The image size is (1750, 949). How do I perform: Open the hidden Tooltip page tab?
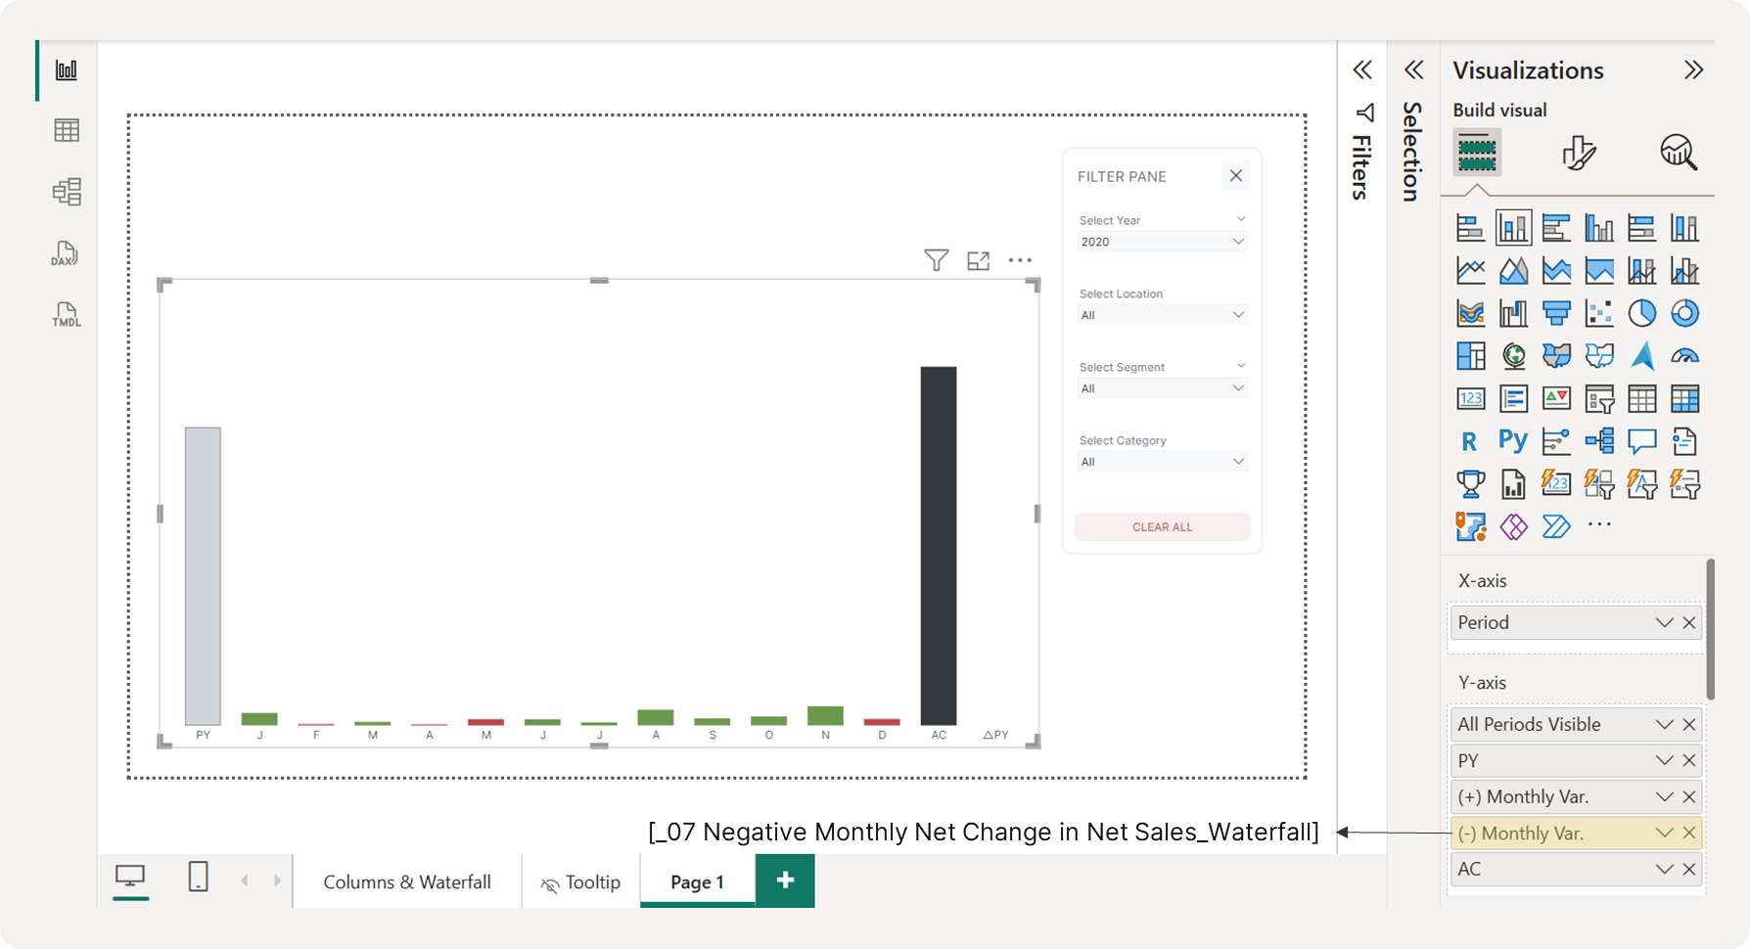581,881
